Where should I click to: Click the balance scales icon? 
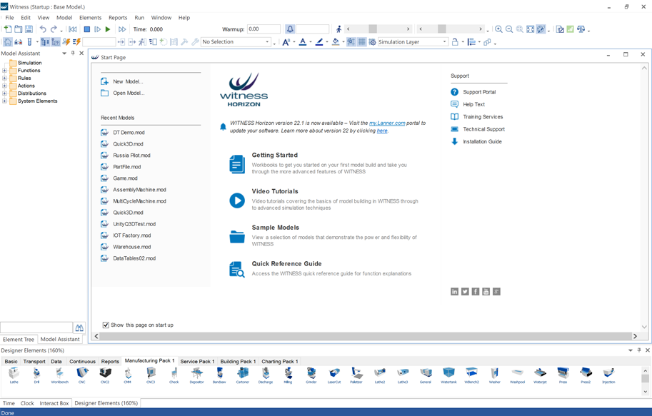point(581,29)
